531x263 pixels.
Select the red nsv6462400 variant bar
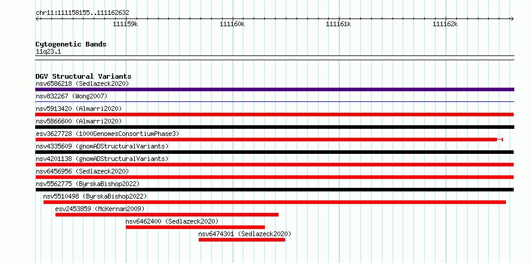[x=195, y=227]
